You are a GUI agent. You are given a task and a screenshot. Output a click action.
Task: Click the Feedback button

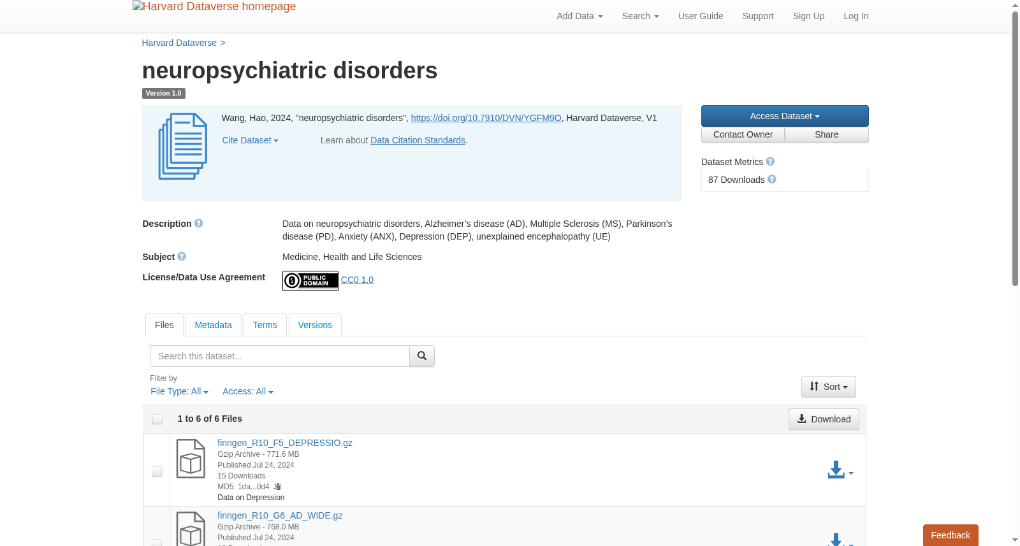[951, 535]
